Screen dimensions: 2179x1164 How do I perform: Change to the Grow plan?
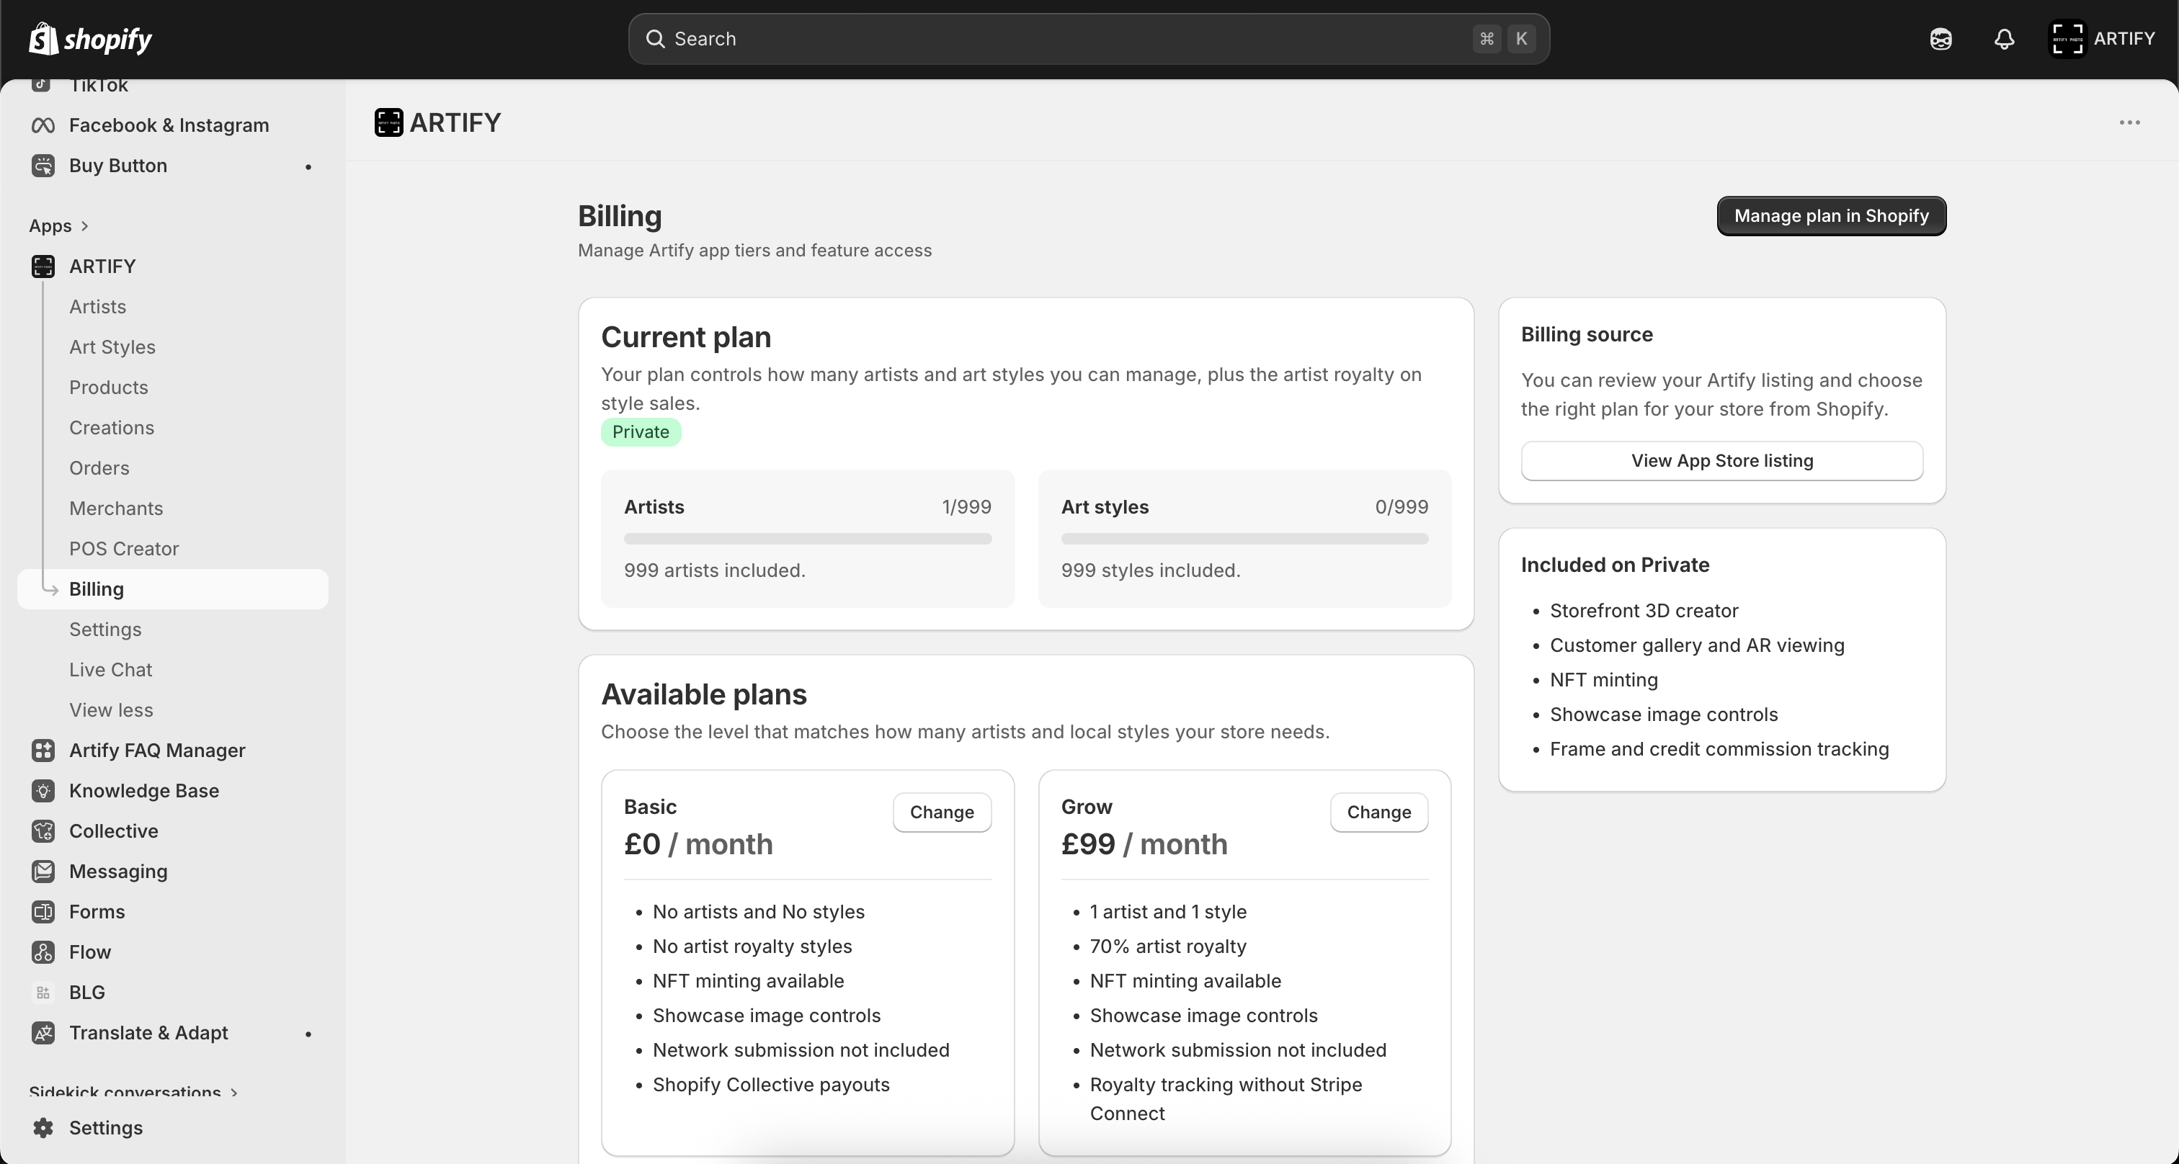(1378, 812)
